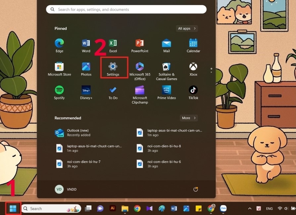Open Microsoft 365 (Office)
The image size is (296, 215).
click(140, 71)
